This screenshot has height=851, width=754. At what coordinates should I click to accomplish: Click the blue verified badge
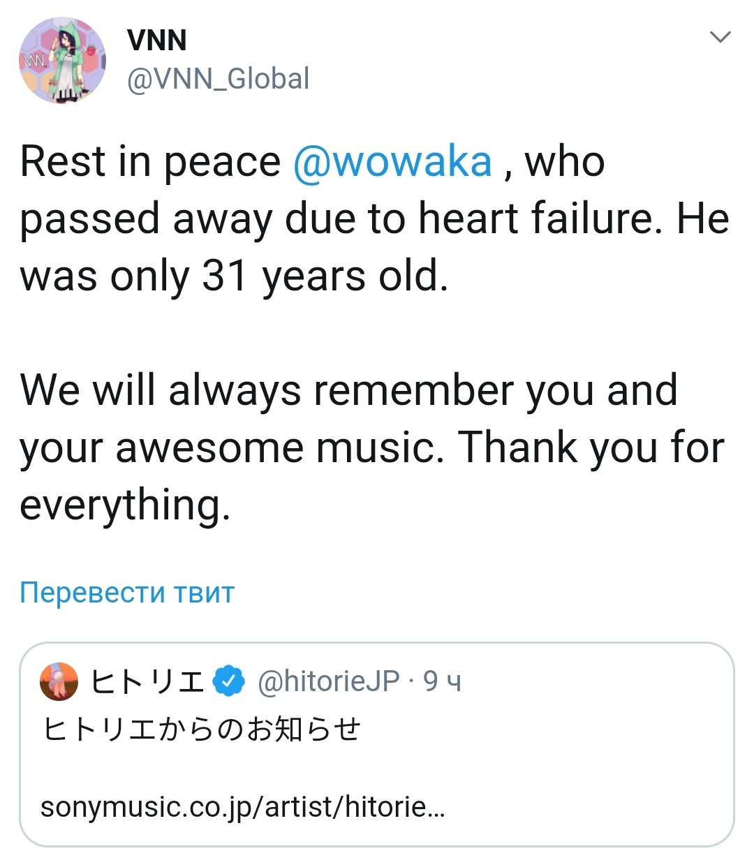click(229, 681)
